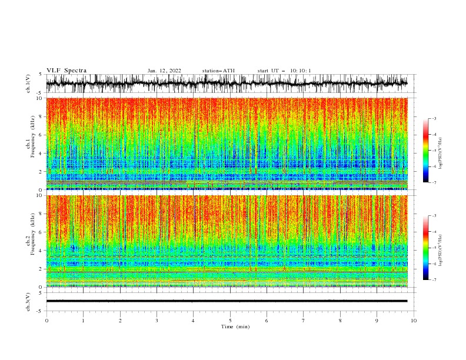The width and height of the screenshot is (466, 360).
Task: Click time axis tick label "9"
Action: click(x=377, y=321)
